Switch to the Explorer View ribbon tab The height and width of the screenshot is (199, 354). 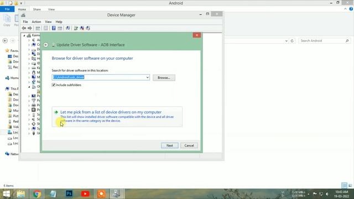pyautogui.click(x=51, y=9)
